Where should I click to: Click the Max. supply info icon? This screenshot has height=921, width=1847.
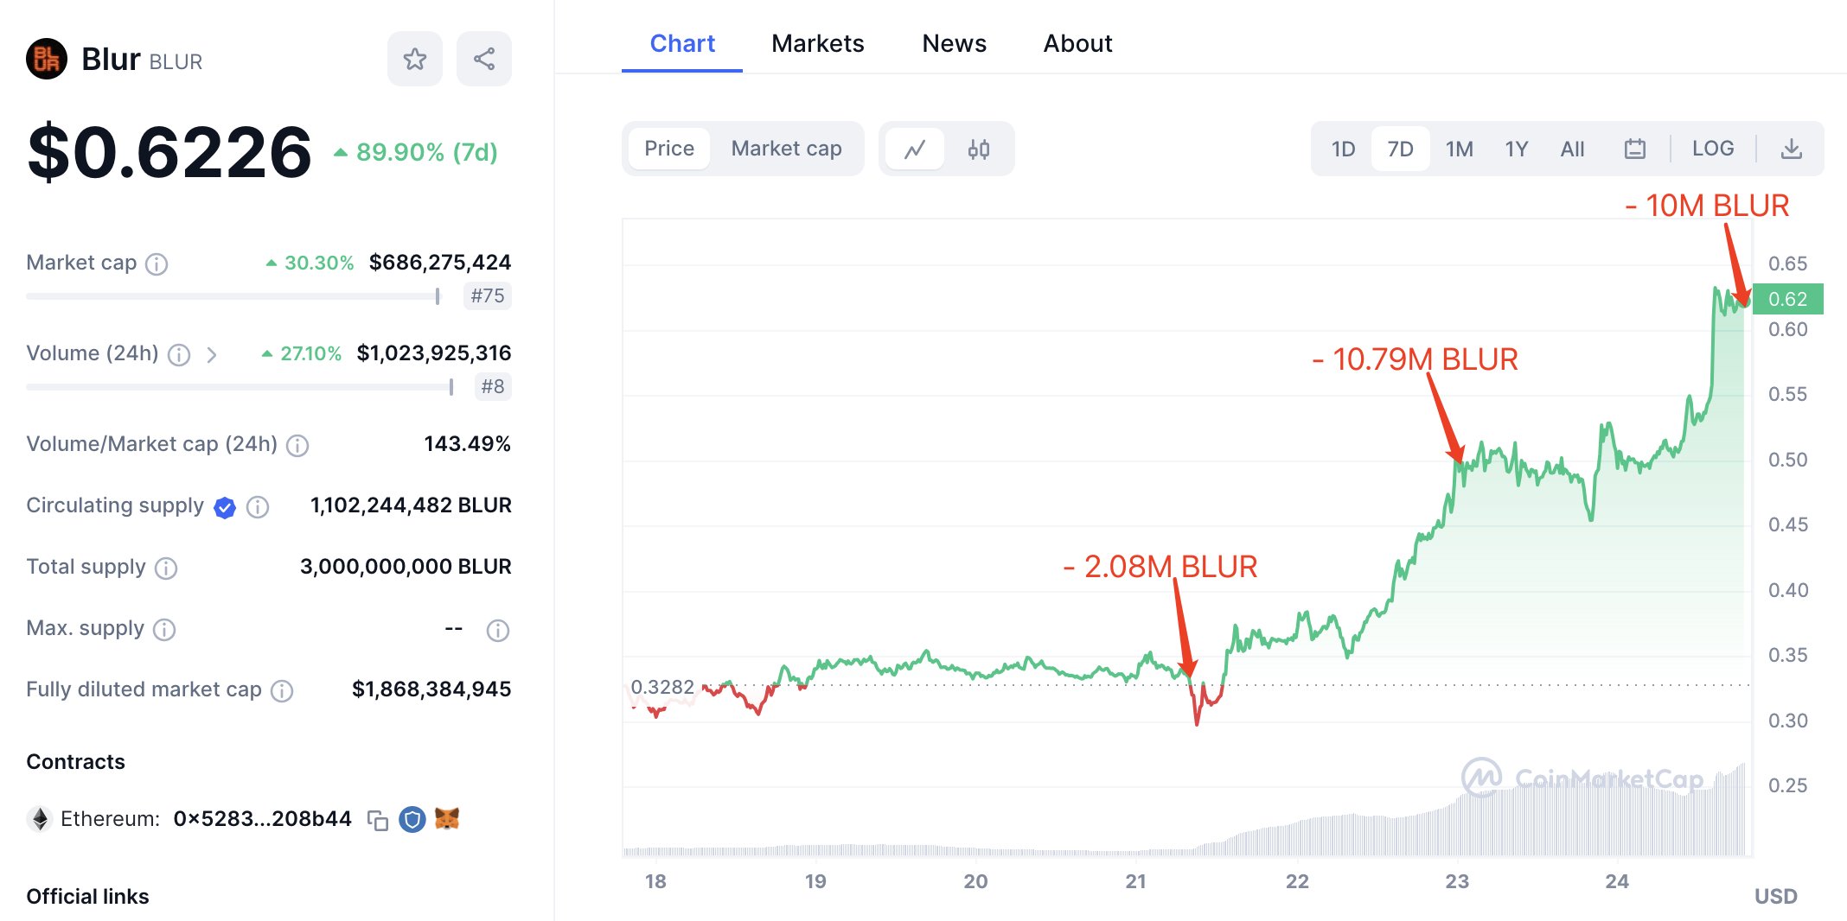[164, 630]
